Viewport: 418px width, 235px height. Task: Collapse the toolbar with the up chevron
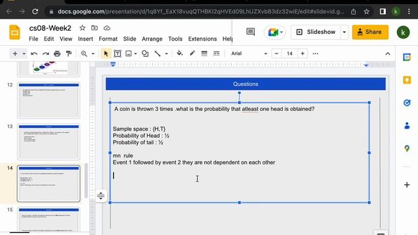[387, 54]
